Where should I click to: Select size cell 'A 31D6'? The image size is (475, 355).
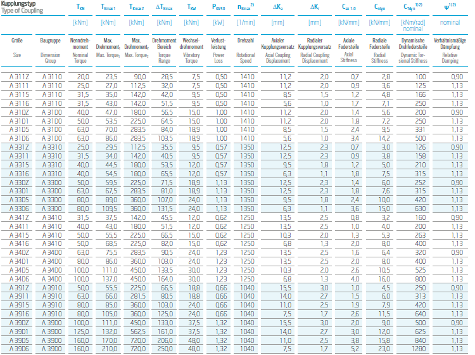[x=19, y=138]
